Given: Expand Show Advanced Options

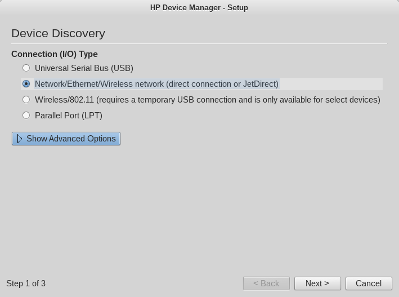Looking at the screenshot, I should 66,139.
